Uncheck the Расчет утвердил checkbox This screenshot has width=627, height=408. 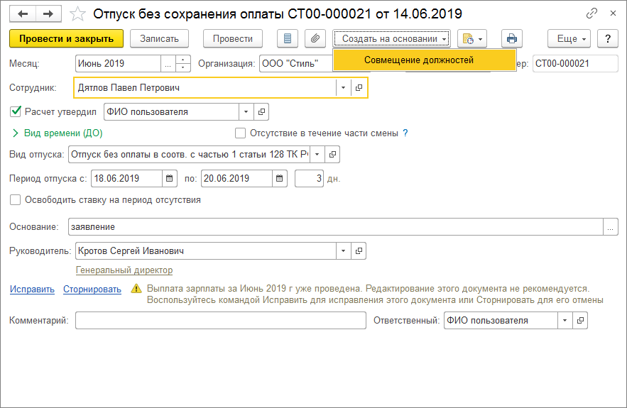[16, 111]
